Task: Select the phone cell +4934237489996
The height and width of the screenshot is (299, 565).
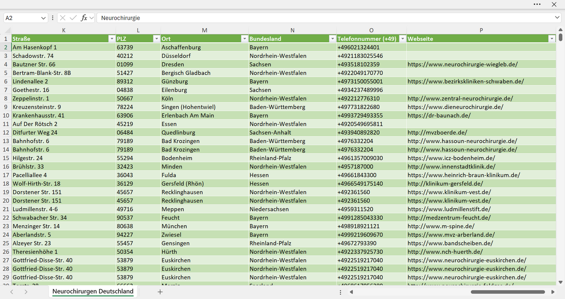Action: [x=371, y=90]
